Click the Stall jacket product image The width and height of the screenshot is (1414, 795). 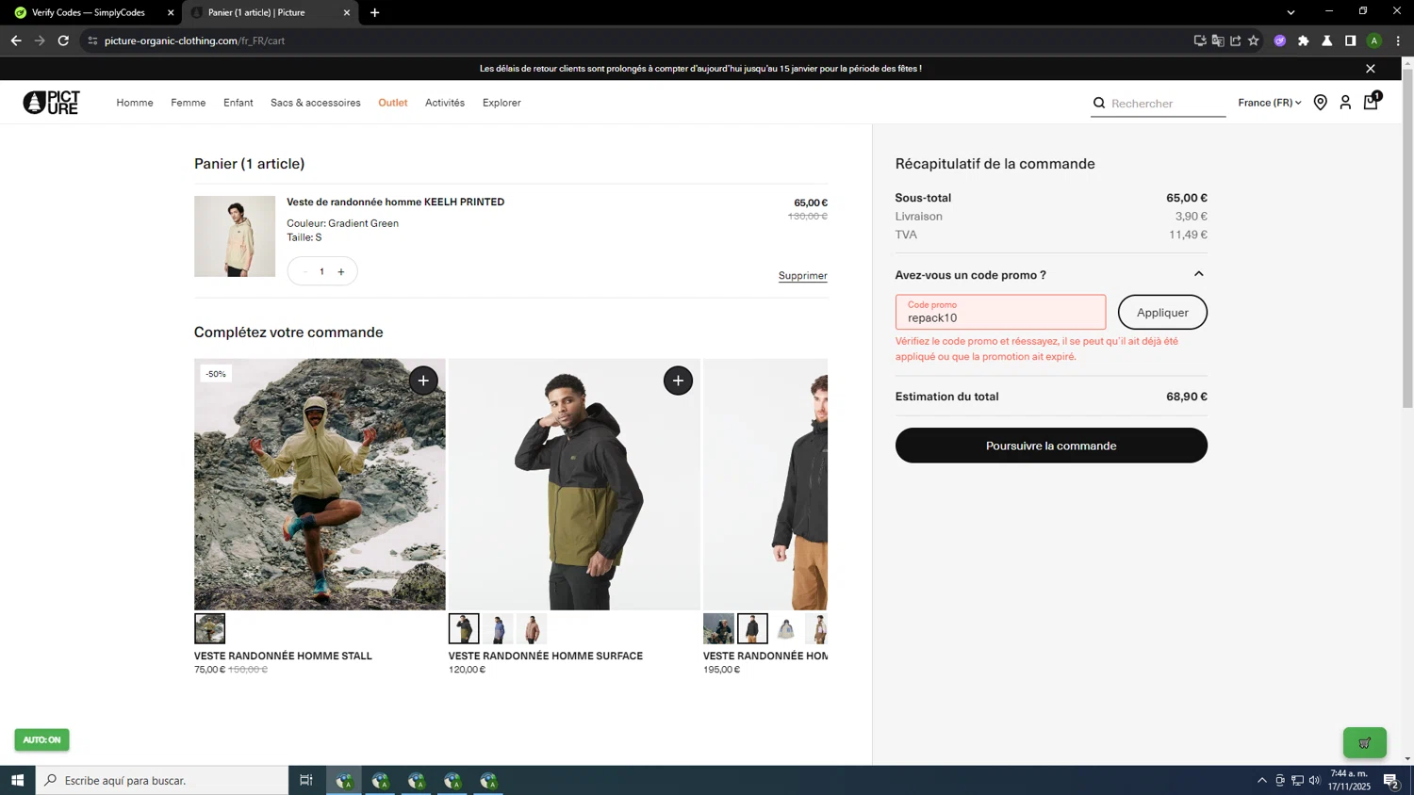click(320, 484)
